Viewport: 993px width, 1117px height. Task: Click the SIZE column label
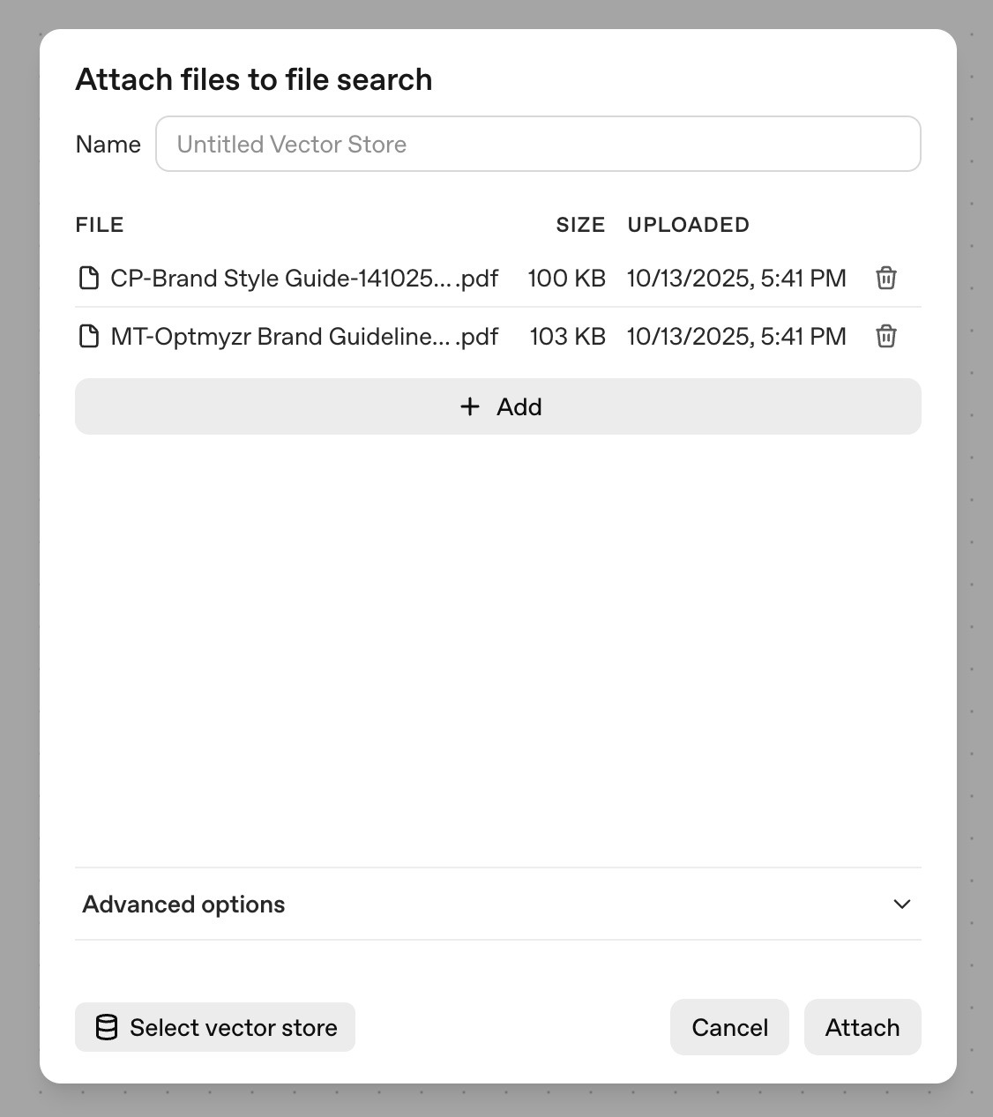[580, 224]
